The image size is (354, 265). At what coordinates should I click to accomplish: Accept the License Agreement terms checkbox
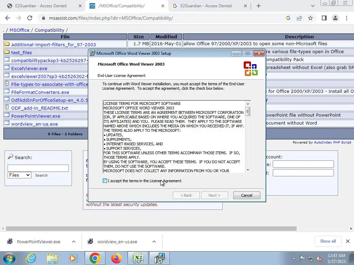105,181
